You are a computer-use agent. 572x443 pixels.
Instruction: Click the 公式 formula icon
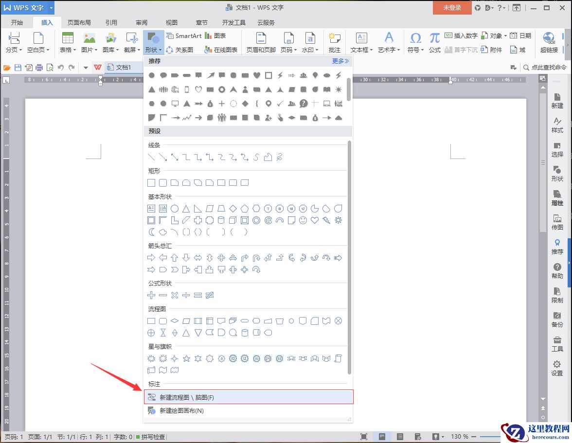pyautogui.click(x=434, y=42)
